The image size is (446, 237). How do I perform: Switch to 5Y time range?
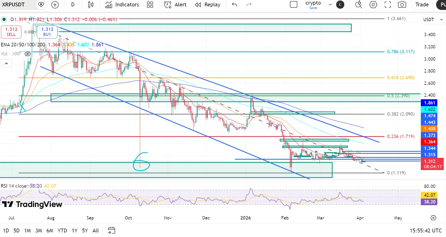tap(85, 231)
